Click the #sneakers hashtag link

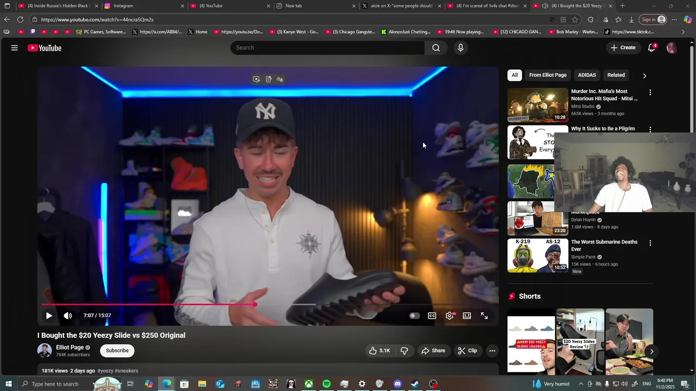(127, 371)
